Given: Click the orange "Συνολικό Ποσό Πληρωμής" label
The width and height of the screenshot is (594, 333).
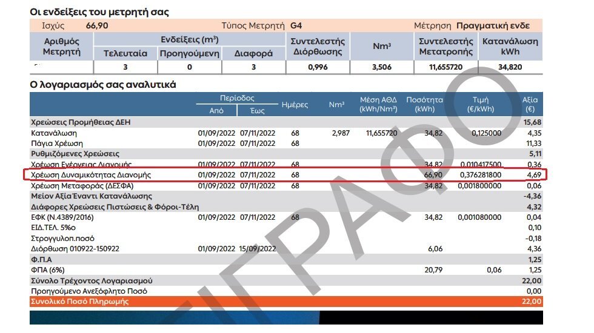Looking at the screenshot, I should point(80,302).
